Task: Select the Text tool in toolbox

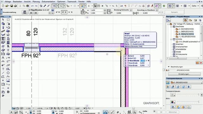Action: click(x=3, y=58)
